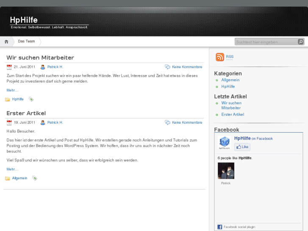Click author icon in Wir suchen Mitarbeiter post

[x=43, y=67]
